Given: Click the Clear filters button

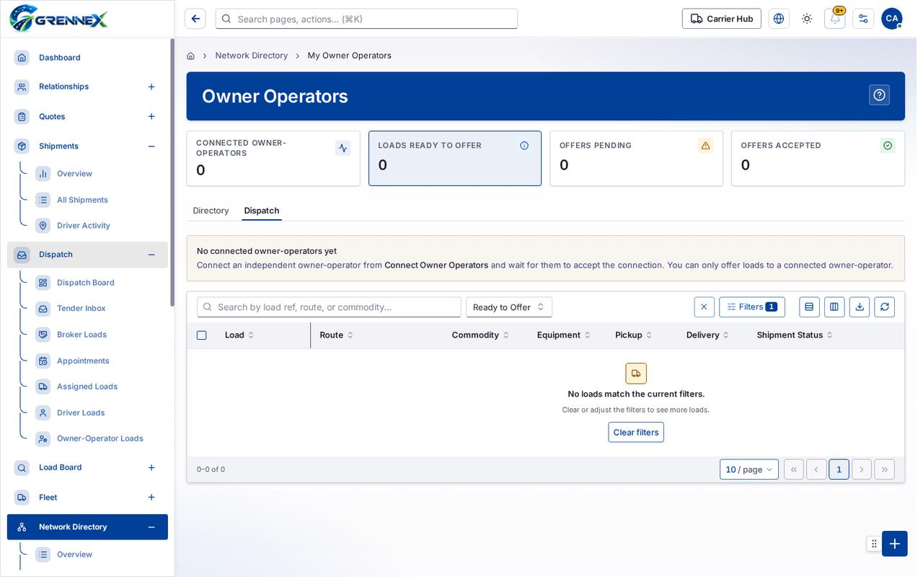Looking at the screenshot, I should (x=636, y=433).
